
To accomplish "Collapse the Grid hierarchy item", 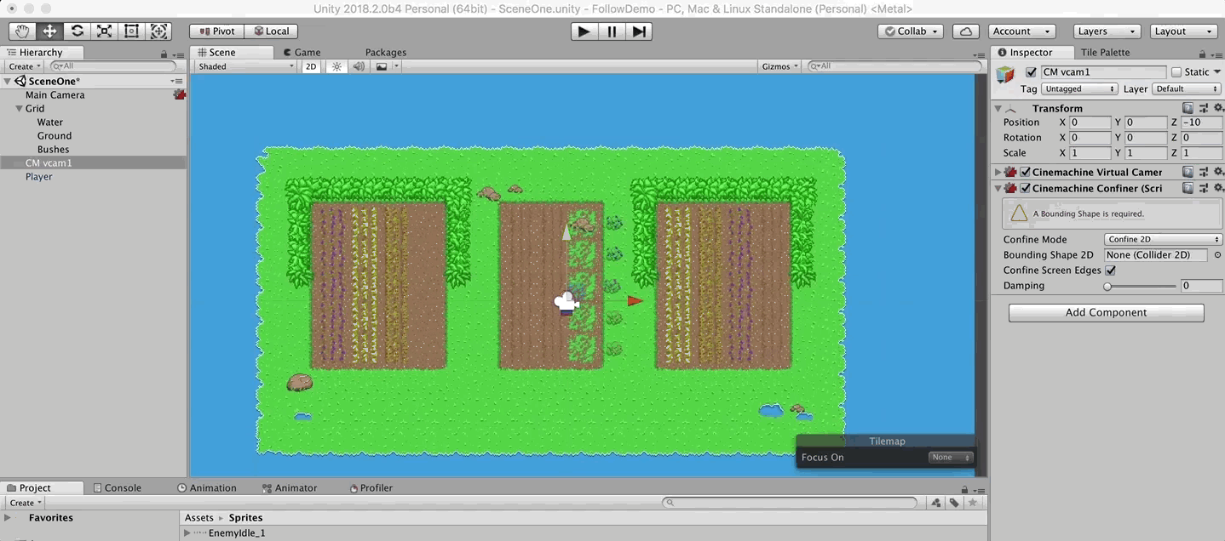I will pyautogui.click(x=19, y=109).
